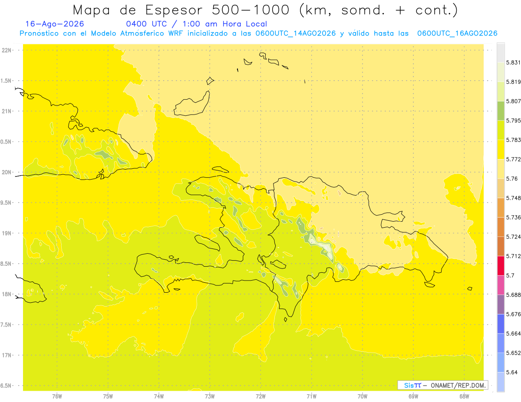This screenshot has width=521, height=402.
Task: Click the 68W longitude axis label
Action: (x=464, y=396)
